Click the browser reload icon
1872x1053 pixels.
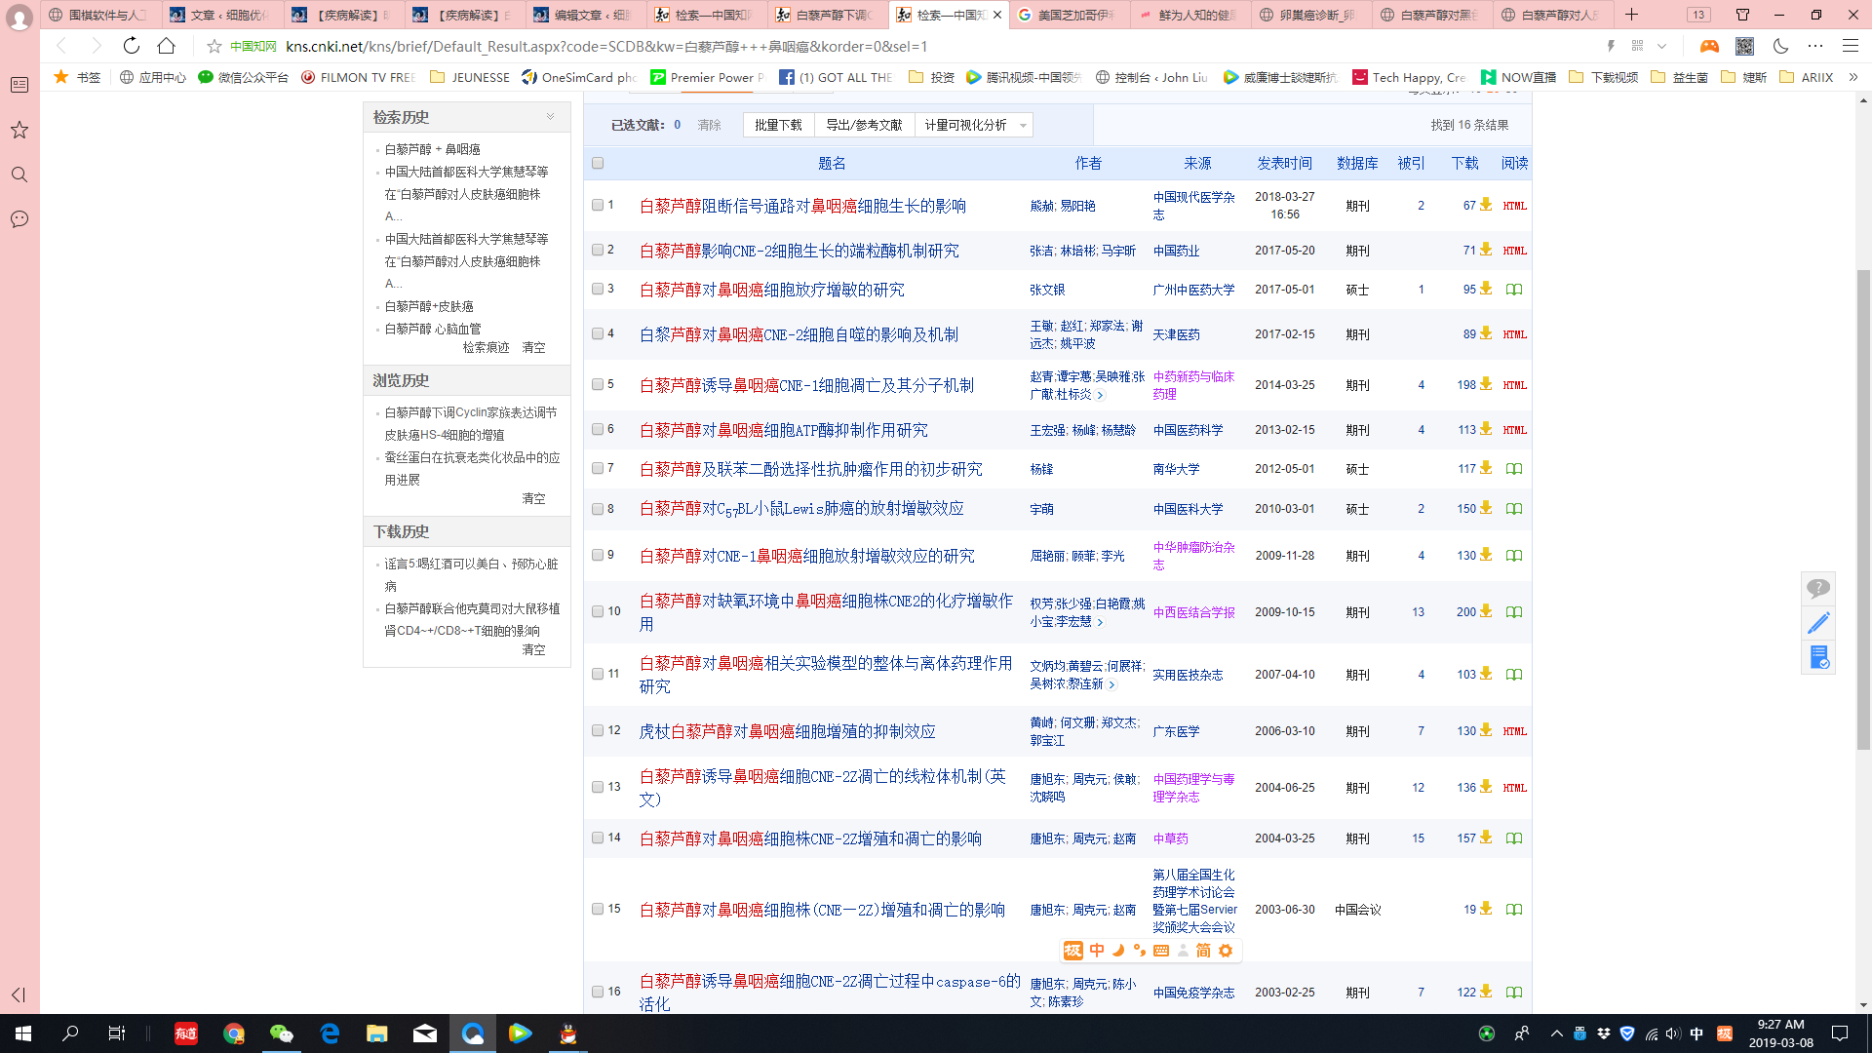(x=131, y=46)
